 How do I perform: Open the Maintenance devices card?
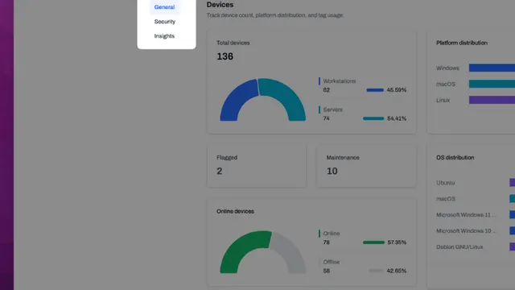366,167
